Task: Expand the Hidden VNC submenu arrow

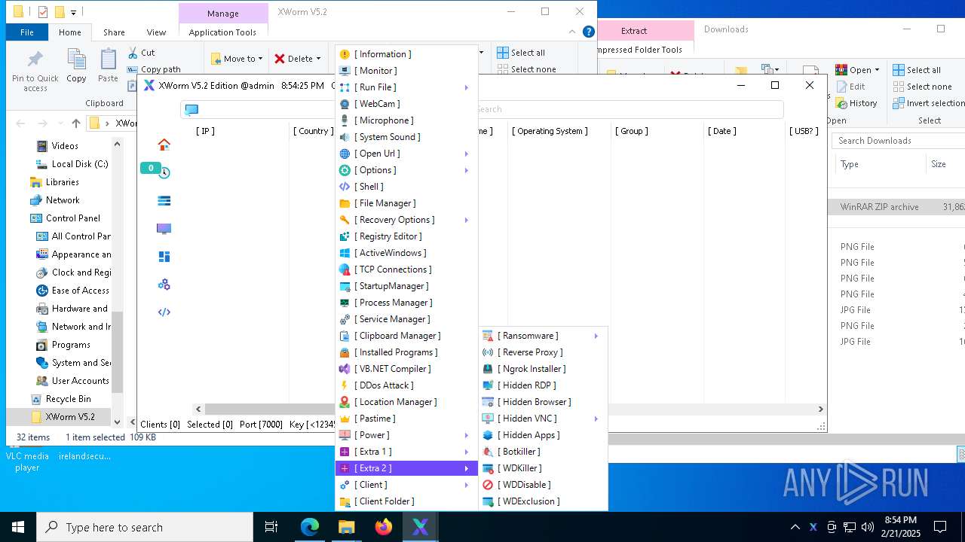Action: pos(596,419)
